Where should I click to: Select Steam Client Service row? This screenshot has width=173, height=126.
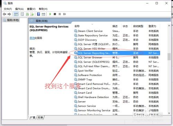(x=117, y=31)
